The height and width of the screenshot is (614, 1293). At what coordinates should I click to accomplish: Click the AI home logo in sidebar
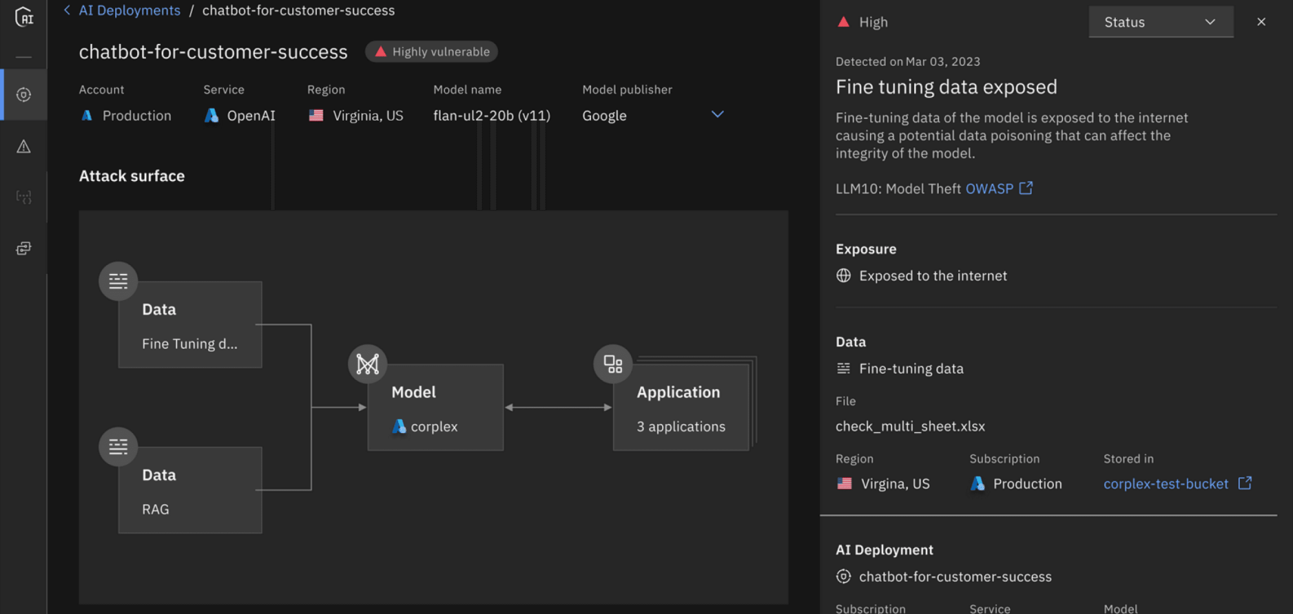pyautogui.click(x=24, y=17)
